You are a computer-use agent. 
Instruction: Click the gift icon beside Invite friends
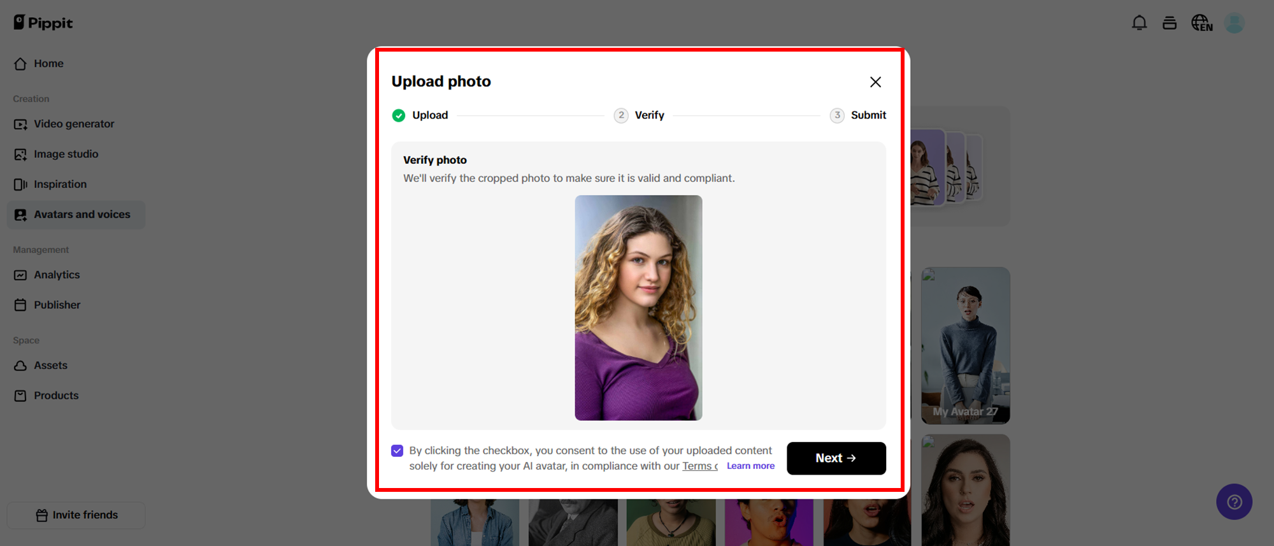click(x=42, y=515)
